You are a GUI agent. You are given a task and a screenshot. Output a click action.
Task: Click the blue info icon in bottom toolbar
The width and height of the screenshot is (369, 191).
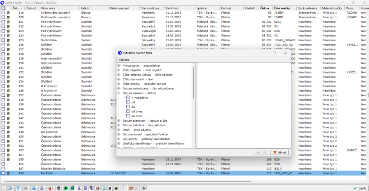tap(79, 188)
